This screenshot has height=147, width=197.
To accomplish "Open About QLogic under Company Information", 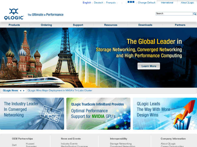I will pyautogui.click(x=168, y=143).
